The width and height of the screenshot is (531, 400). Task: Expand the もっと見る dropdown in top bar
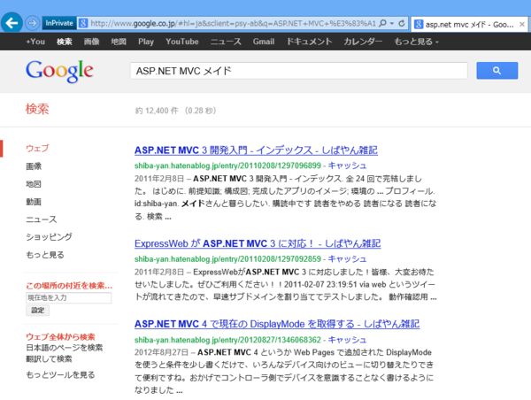416,42
